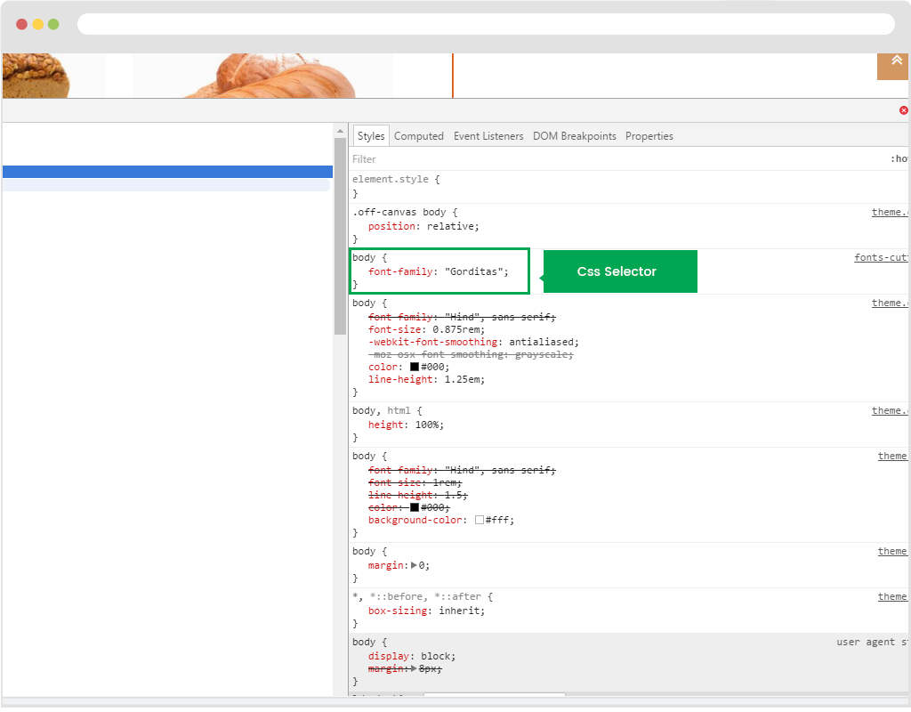This screenshot has width=911, height=712.
Task: Switch to the Computed tab
Action: click(418, 136)
